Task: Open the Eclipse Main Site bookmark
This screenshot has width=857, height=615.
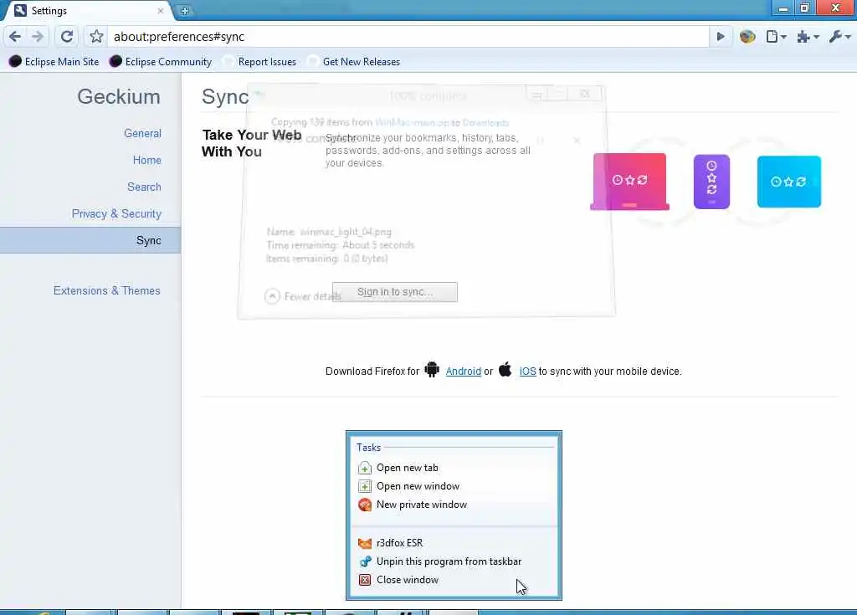Action: (x=54, y=62)
